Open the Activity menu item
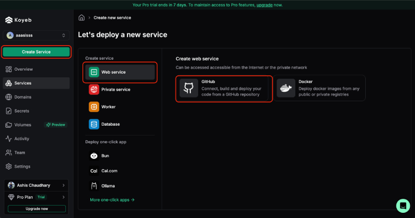The height and width of the screenshot is (218, 415). point(36,139)
